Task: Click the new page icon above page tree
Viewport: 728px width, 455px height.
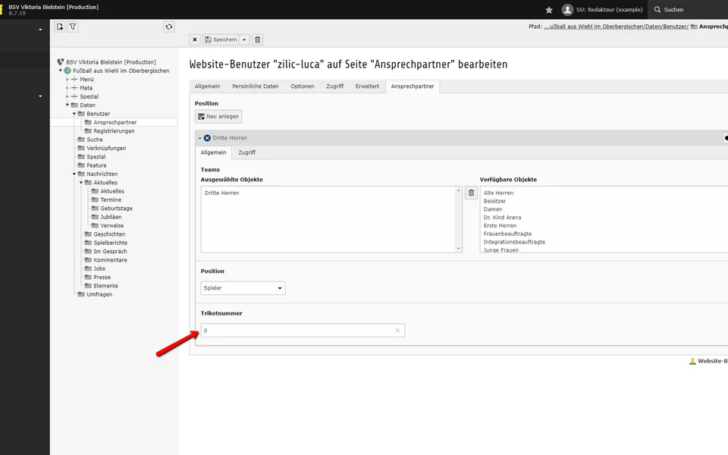Action: coord(60,27)
